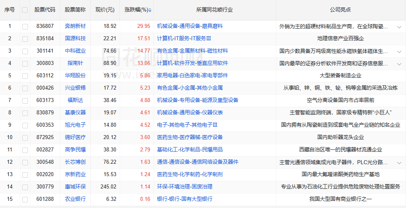Click the 所属同花顺行业 column header

click(215, 10)
